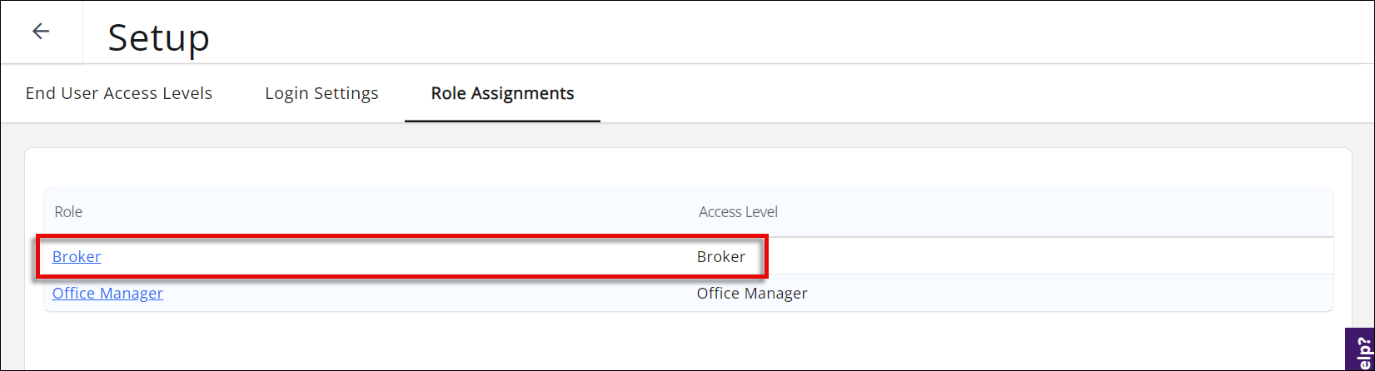Click blank header area right of Setup

click(750, 33)
